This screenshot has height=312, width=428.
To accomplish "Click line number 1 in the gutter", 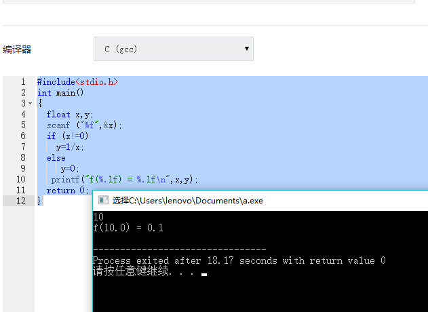I will 23,81.
